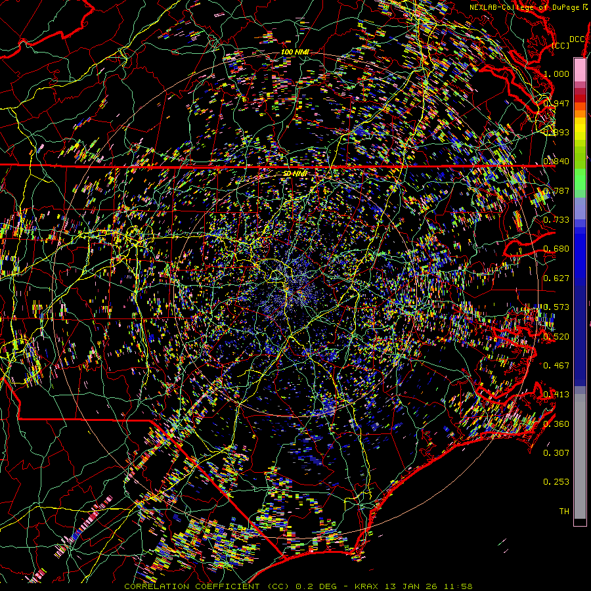Click the 0.467 scale label

pos(556,366)
